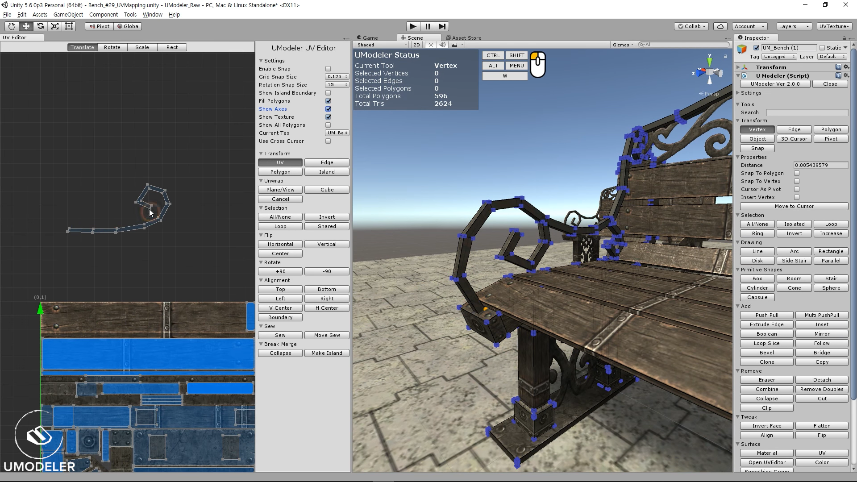Screen dimensions: 857x482
Task: Click the Play button
Action: tap(413, 26)
